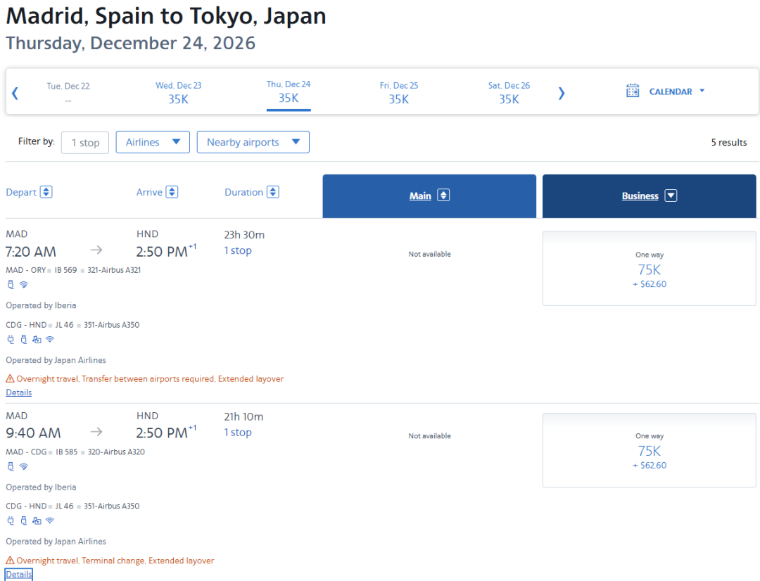Click the Duration sort arrows icon
This screenshot has height=581, width=760.
[x=273, y=192]
